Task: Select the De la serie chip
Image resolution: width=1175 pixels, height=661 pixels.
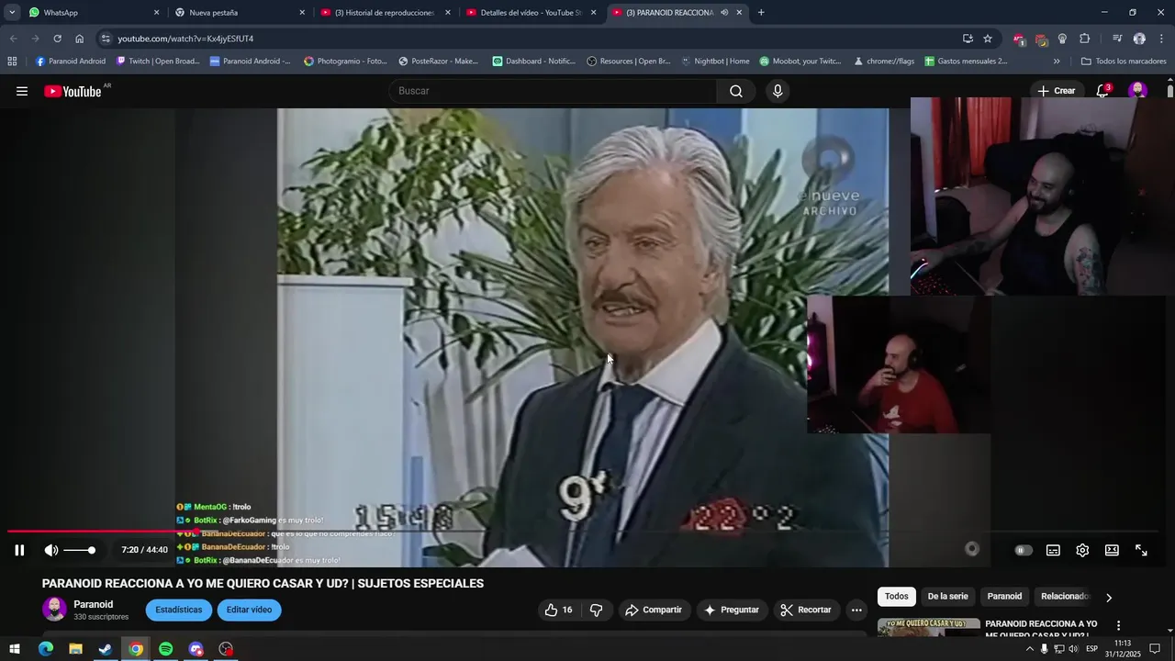Action: pyautogui.click(x=947, y=596)
